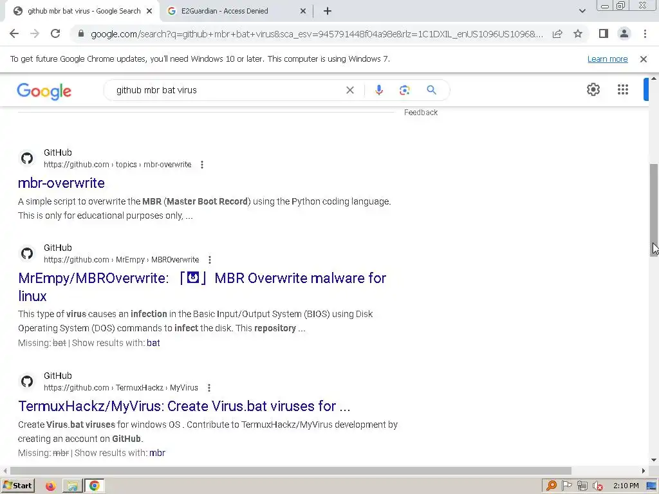Image resolution: width=659 pixels, height=494 pixels.
Task: Open more options for mbr-overwrite result
Action: pos(202,165)
